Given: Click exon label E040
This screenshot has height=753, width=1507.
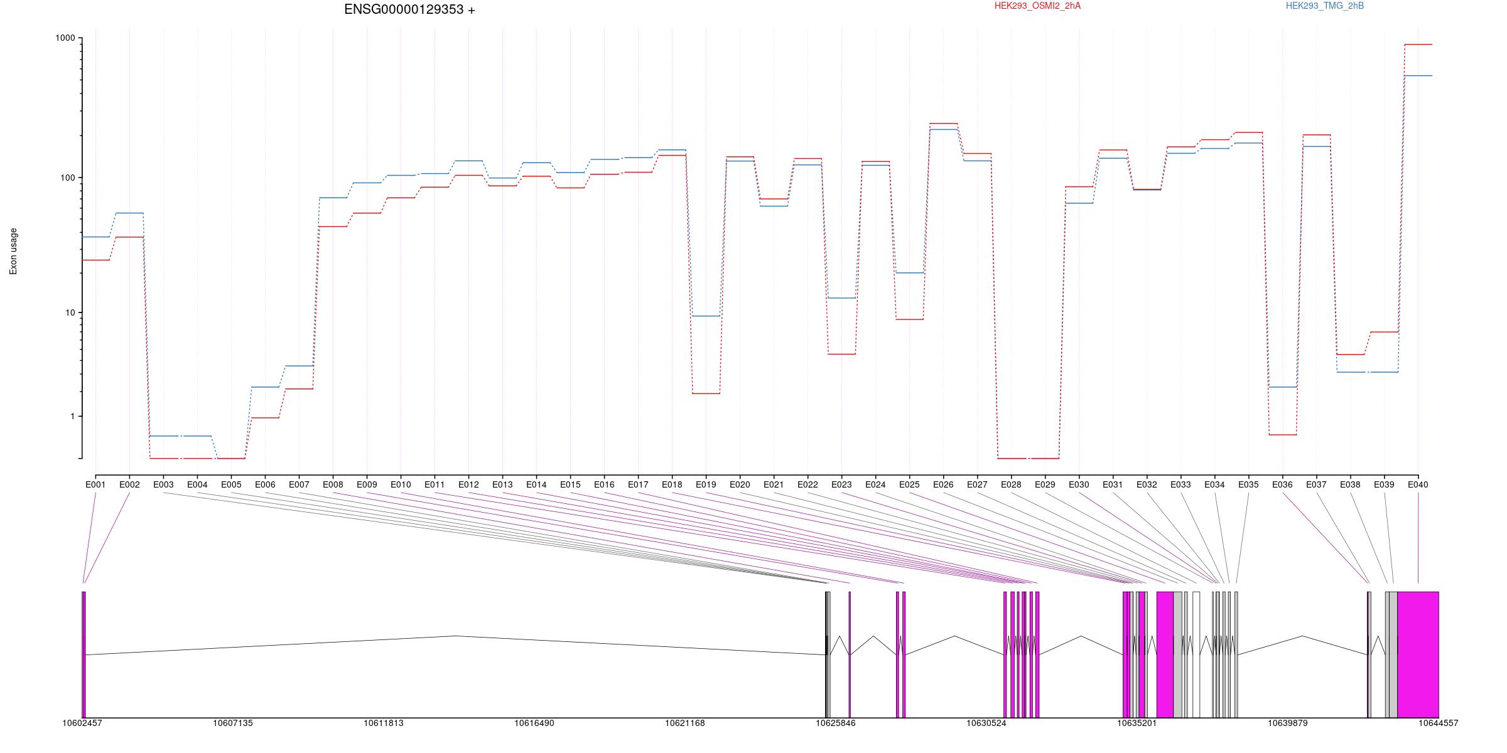Looking at the screenshot, I should coord(1418,484).
